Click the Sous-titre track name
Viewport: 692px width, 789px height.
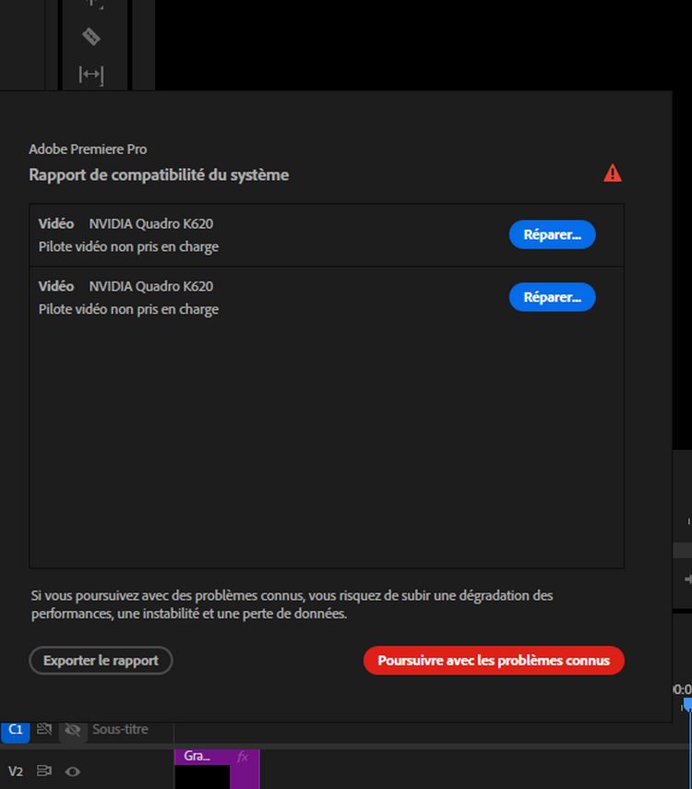pyautogui.click(x=120, y=729)
